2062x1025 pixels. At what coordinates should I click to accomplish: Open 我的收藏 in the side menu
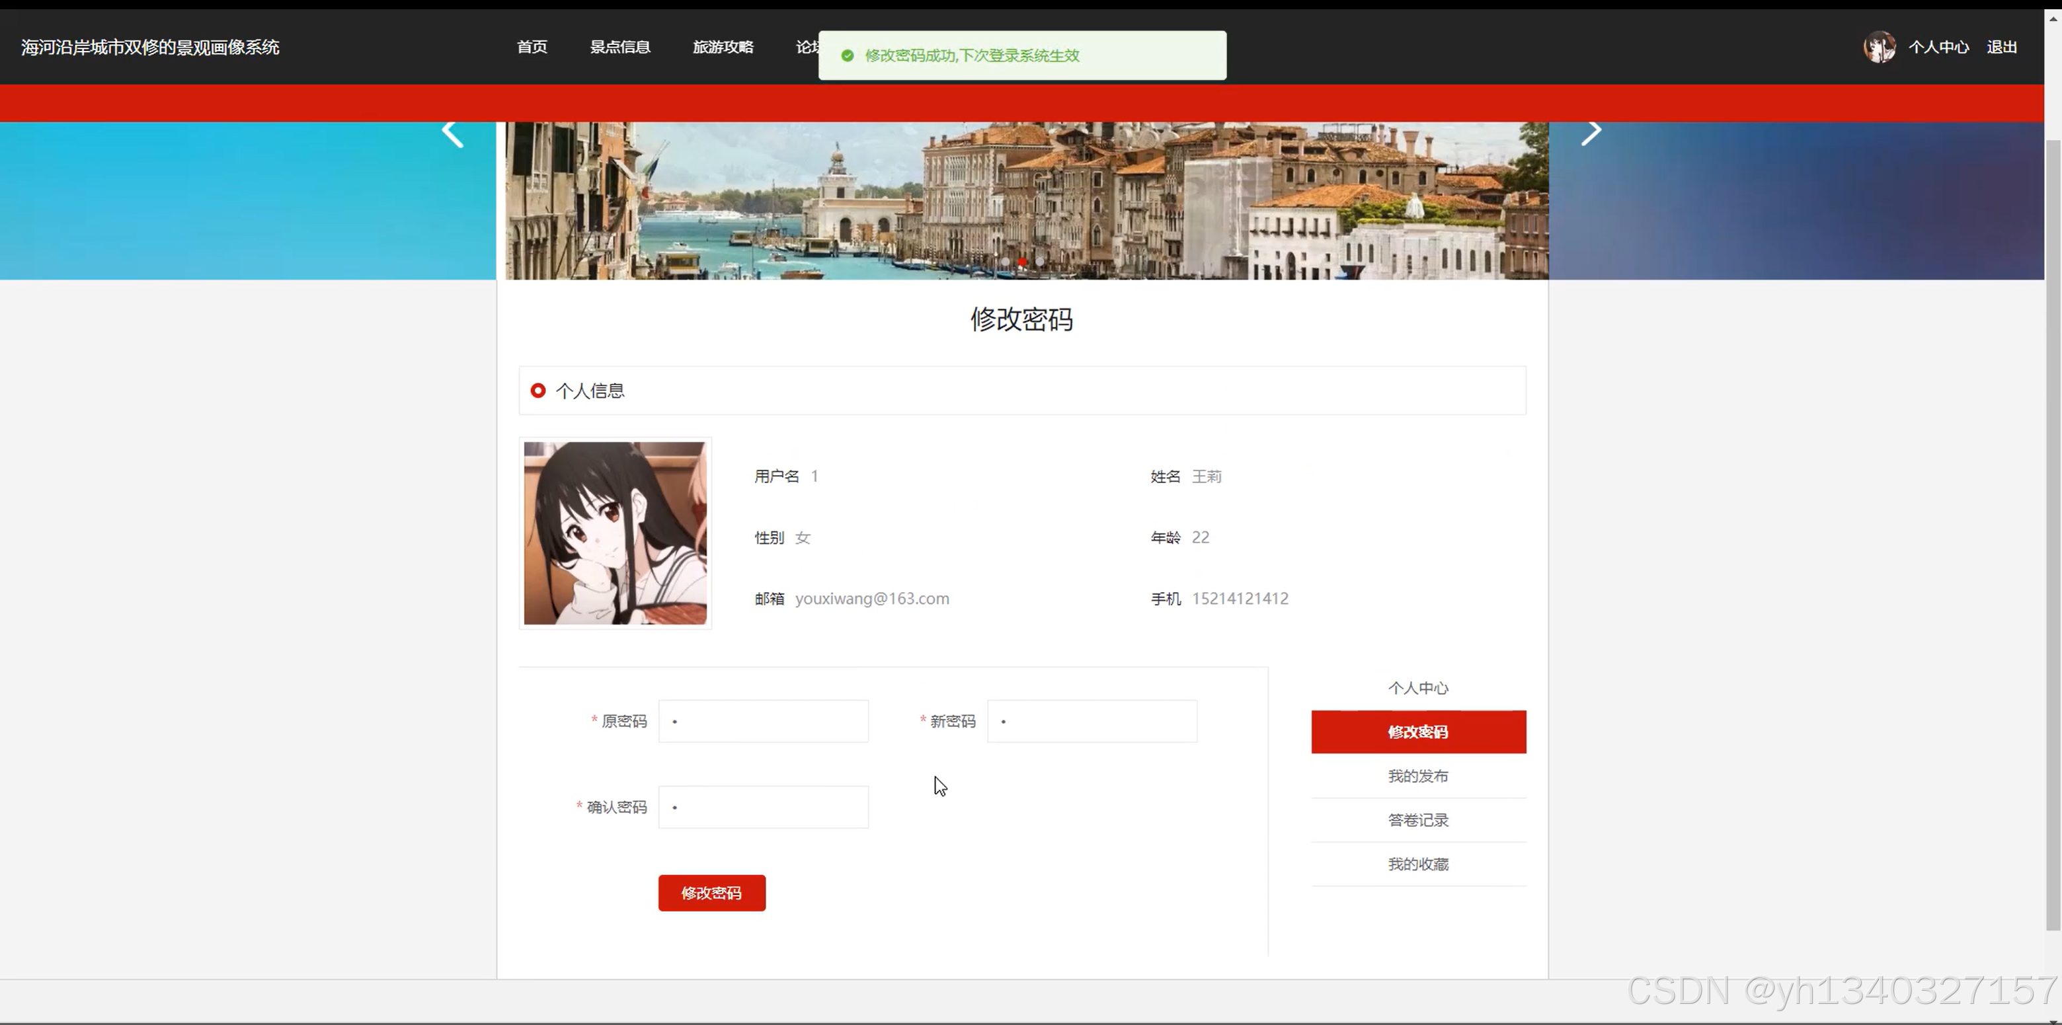1417,864
